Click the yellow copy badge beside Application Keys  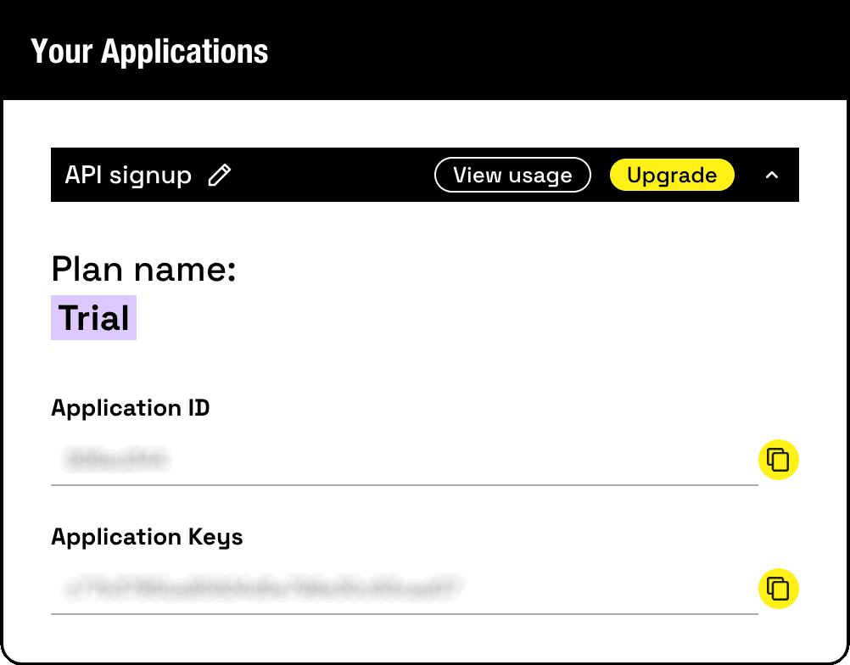click(778, 589)
